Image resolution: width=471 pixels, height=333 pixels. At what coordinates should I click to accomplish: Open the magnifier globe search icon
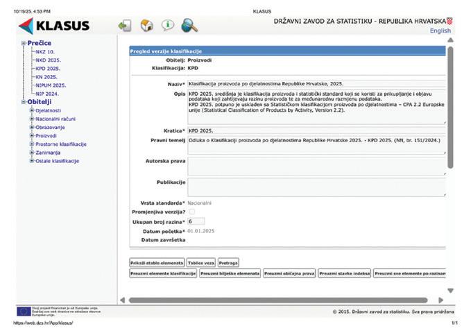(x=189, y=26)
